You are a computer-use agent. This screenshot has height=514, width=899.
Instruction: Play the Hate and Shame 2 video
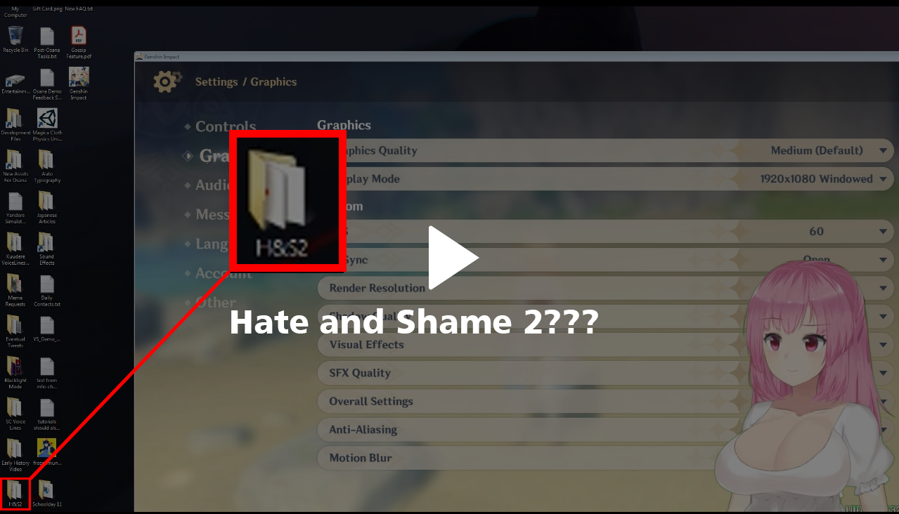point(453,258)
